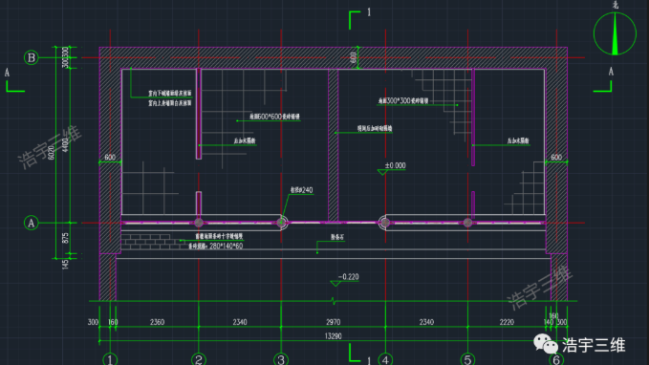Select 600 wall thickness dimension on right wall
The image size is (649, 365).
[556, 158]
